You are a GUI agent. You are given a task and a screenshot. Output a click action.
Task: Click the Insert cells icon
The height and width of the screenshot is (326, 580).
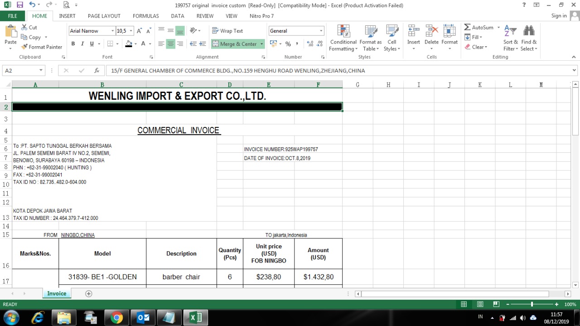pos(413,31)
